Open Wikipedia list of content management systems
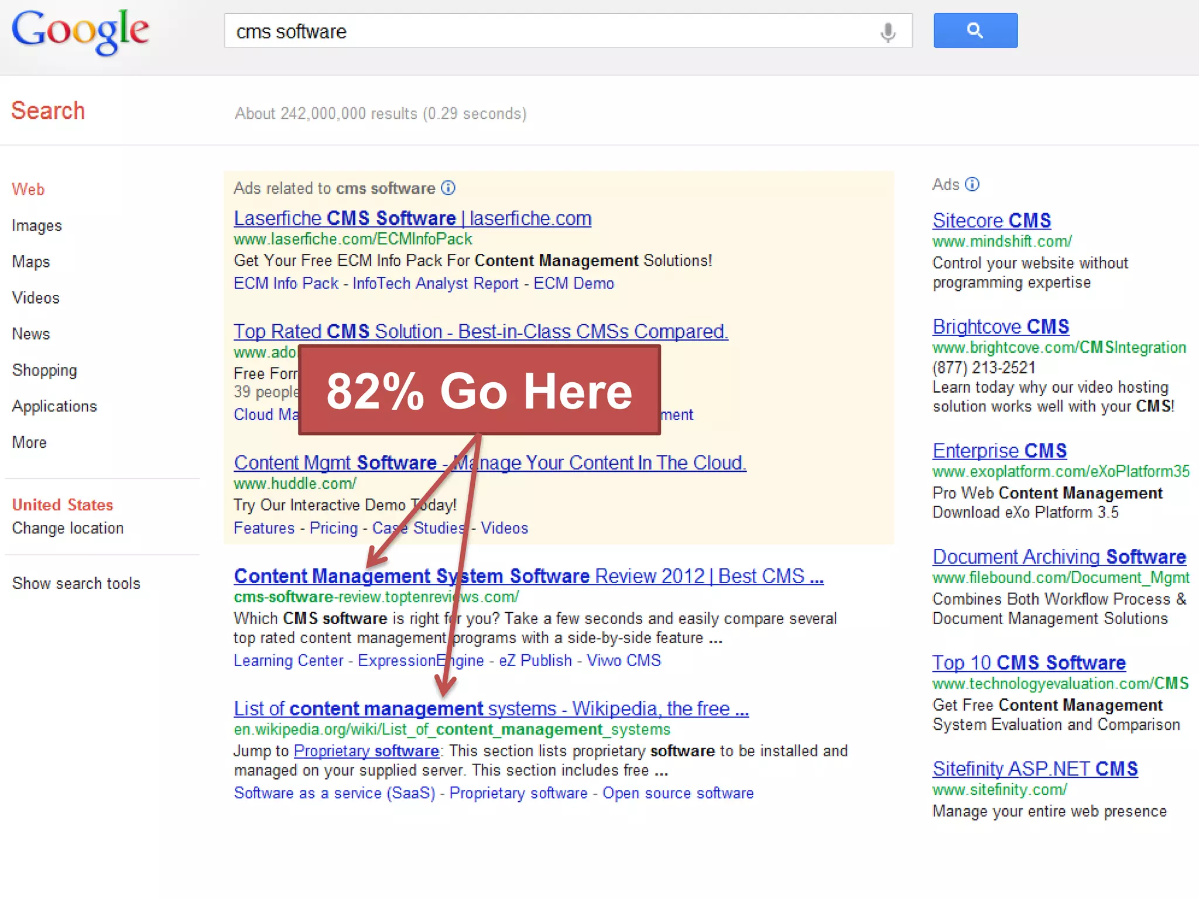This screenshot has height=899, width=1199. click(491, 709)
